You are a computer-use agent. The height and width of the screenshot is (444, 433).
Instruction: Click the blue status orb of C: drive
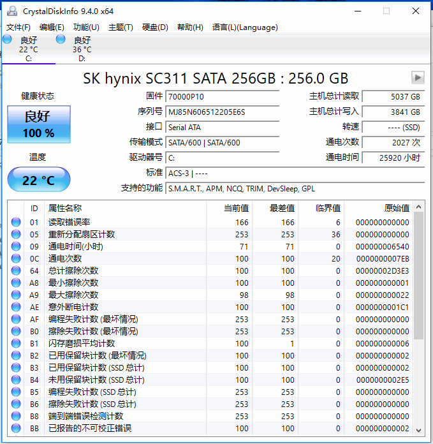click(x=8, y=39)
